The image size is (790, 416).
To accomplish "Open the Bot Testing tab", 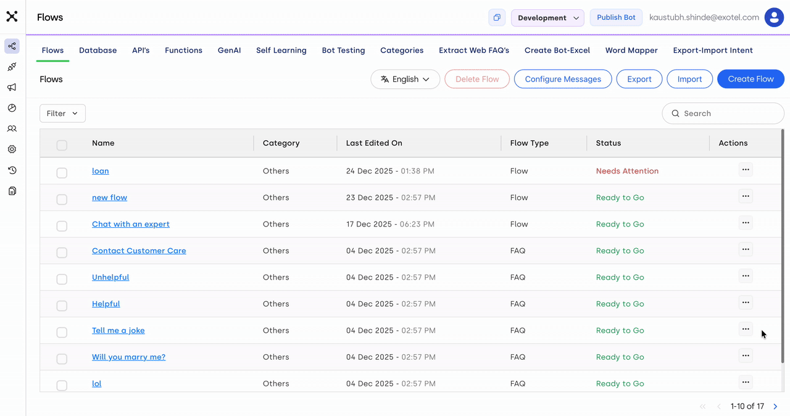I will pyautogui.click(x=343, y=51).
